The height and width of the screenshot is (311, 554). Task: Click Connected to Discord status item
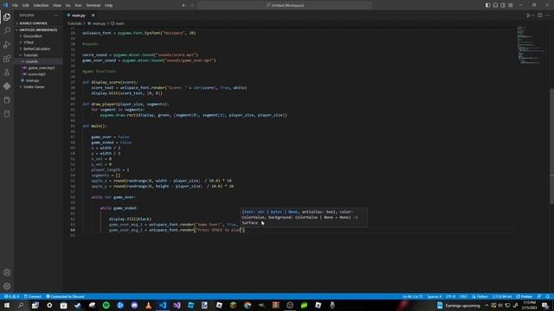click(66, 296)
